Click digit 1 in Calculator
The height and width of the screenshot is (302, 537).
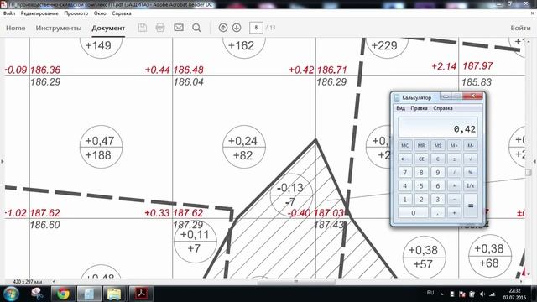point(404,199)
